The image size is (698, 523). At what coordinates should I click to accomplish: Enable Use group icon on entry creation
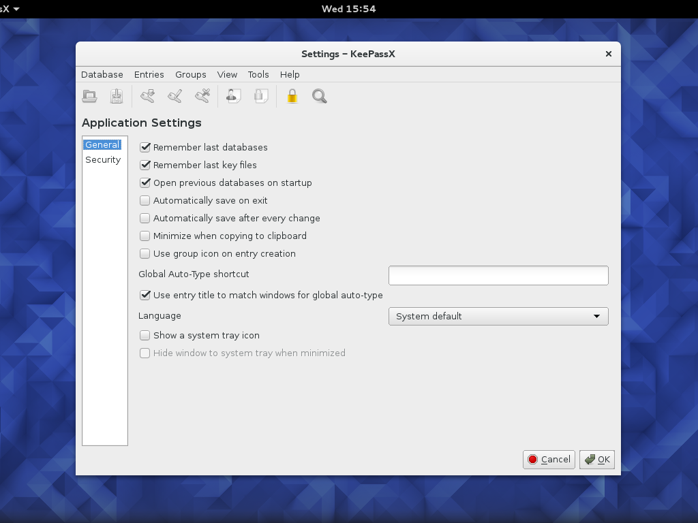(145, 253)
